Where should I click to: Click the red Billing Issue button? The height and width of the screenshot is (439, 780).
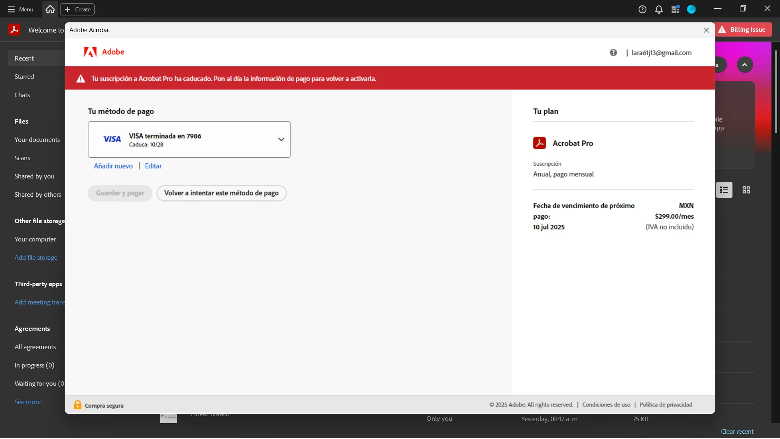coord(743,30)
